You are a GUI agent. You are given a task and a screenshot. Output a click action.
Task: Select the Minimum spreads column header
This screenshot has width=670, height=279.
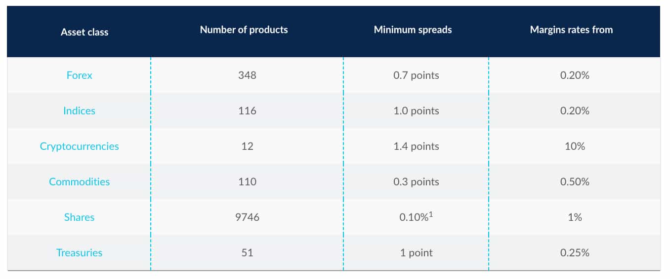pos(413,30)
